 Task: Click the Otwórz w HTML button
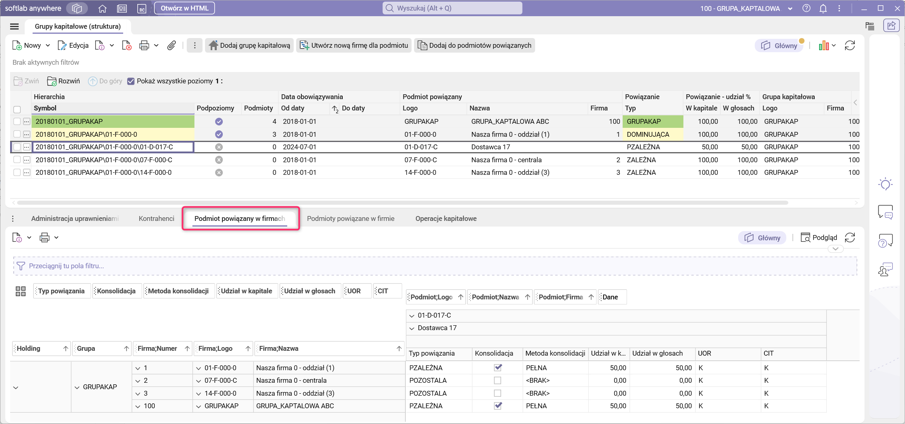(x=184, y=8)
